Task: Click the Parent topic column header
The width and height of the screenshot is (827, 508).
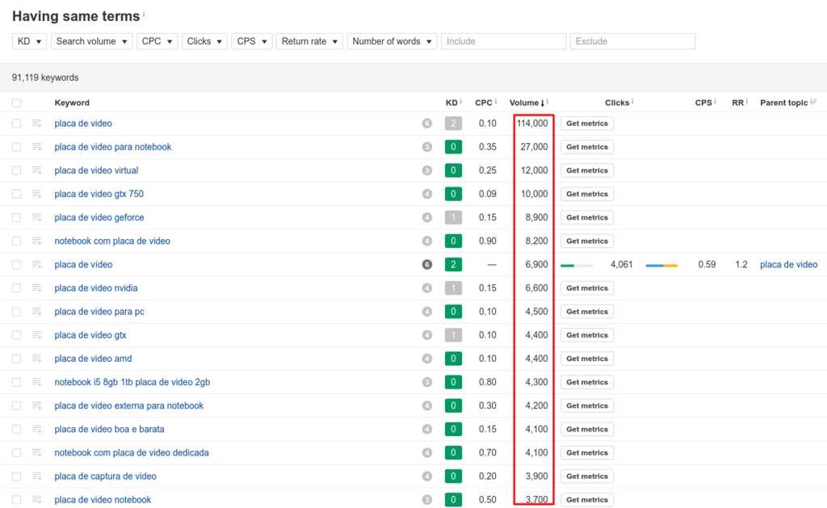Action: click(783, 103)
